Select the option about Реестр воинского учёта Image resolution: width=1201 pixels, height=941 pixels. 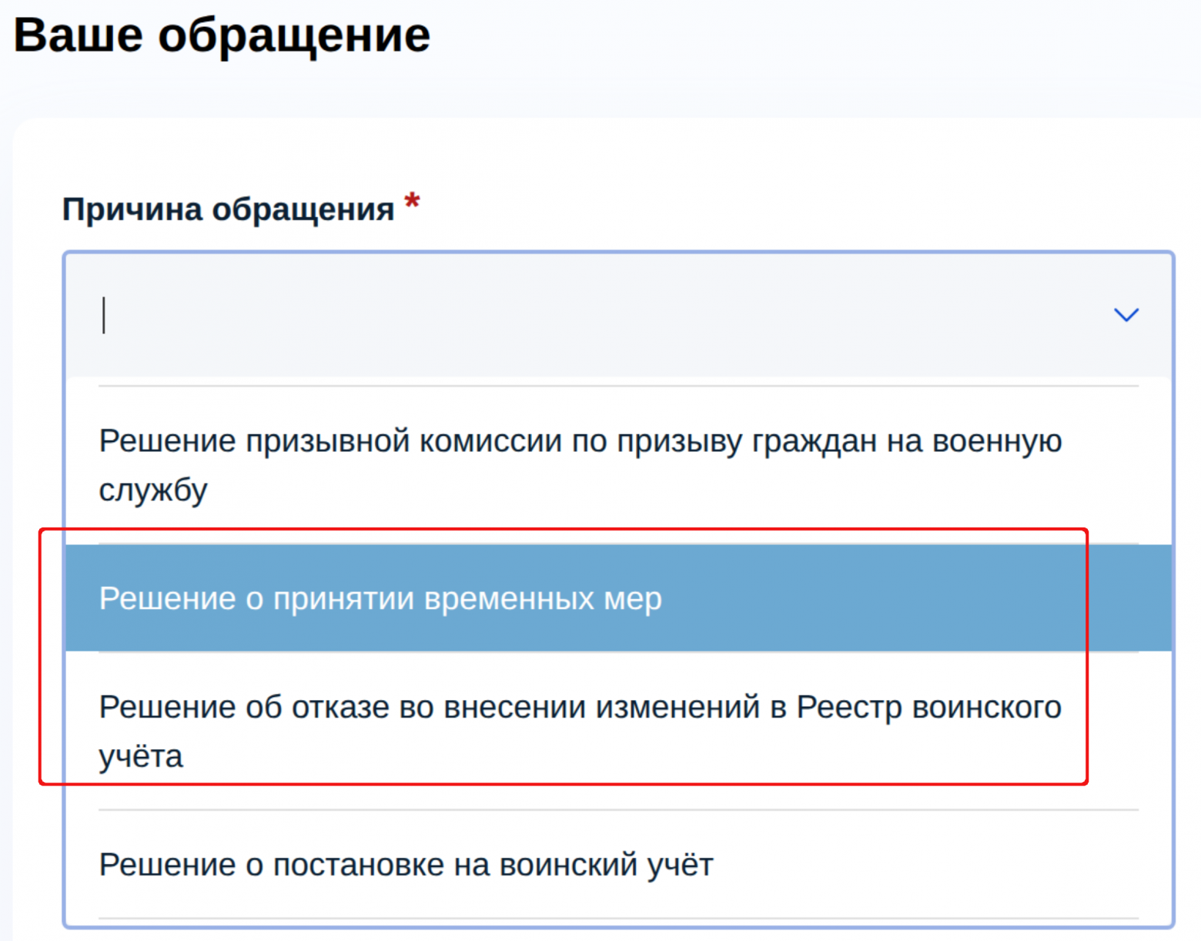coord(580,731)
